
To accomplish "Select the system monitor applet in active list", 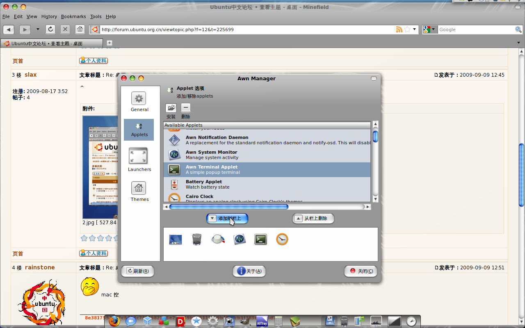I will point(240,239).
